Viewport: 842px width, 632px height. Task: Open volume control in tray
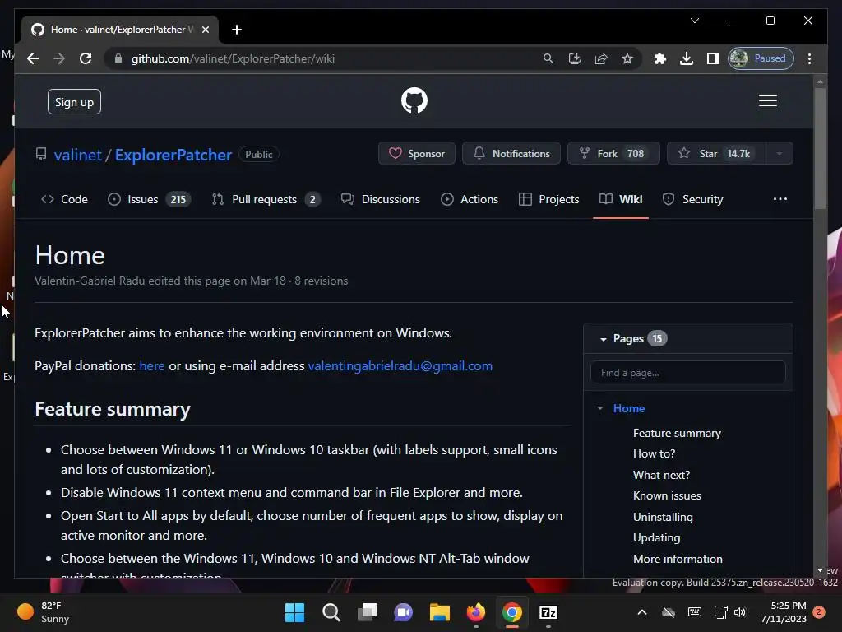point(740,612)
